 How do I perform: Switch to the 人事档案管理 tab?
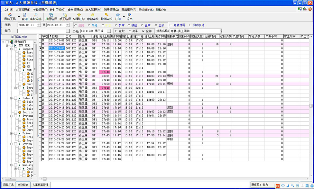[x=41, y=185]
